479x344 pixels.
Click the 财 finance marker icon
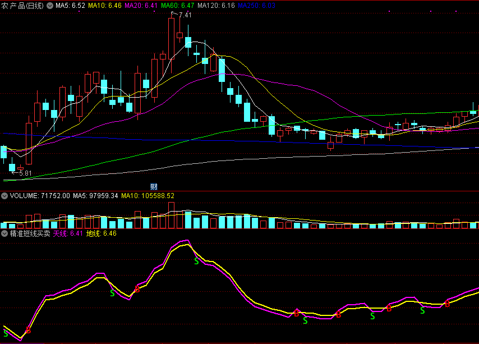[x=154, y=187]
